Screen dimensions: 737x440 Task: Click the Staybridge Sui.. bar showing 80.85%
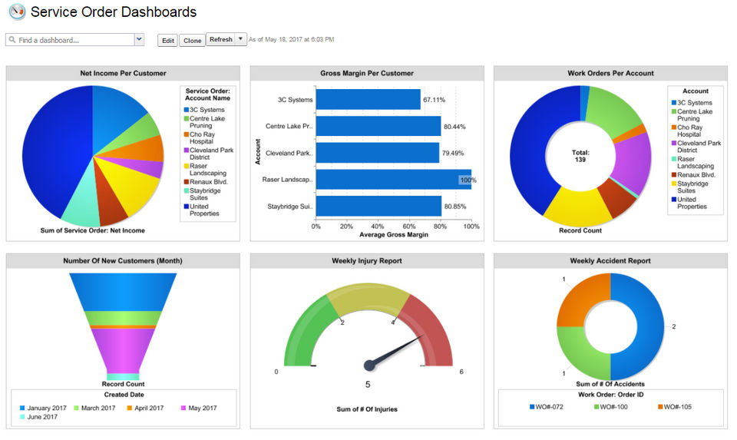click(378, 206)
